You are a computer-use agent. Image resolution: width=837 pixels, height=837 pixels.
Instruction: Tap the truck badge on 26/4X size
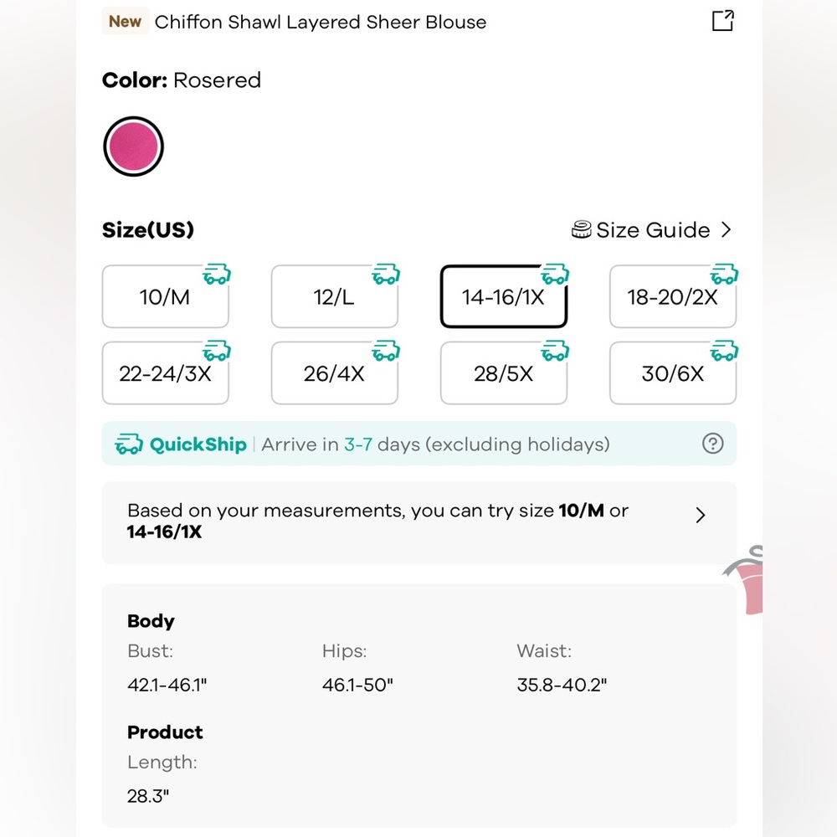click(x=386, y=351)
